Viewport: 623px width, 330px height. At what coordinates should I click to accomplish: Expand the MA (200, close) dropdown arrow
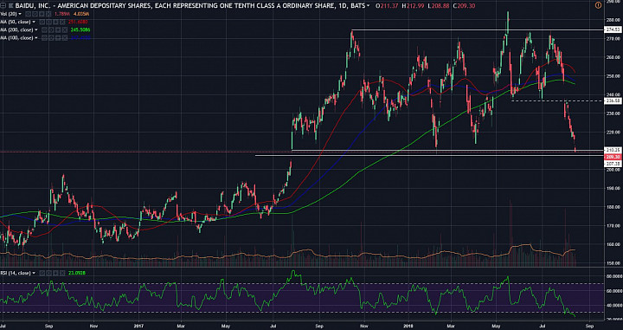coord(36,29)
